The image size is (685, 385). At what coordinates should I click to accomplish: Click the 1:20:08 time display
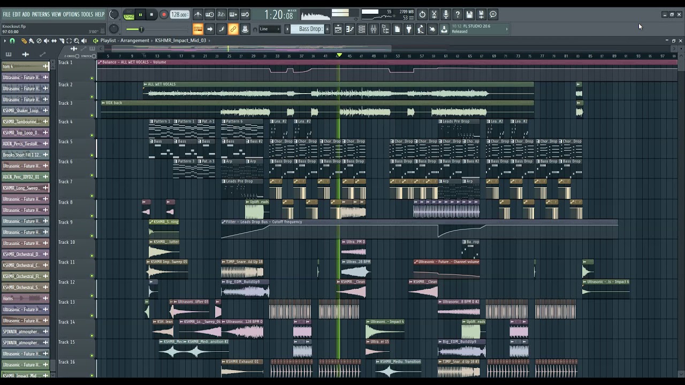pyautogui.click(x=279, y=16)
